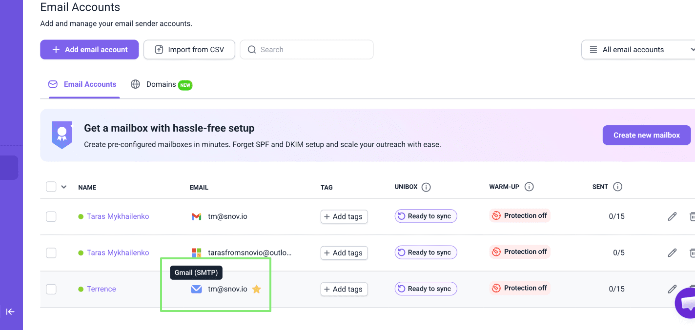Switch to the Domains tab

(x=161, y=84)
